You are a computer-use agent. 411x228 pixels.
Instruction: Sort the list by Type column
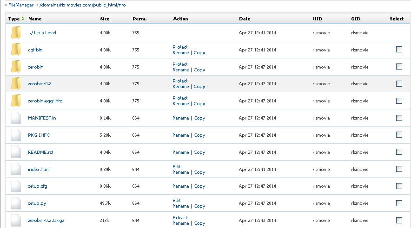14,19
